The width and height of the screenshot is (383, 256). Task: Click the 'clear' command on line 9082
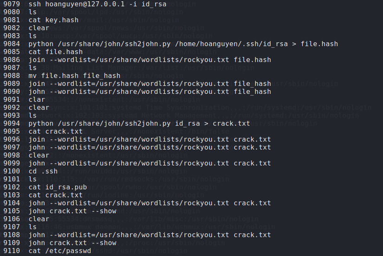(x=39, y=28)
